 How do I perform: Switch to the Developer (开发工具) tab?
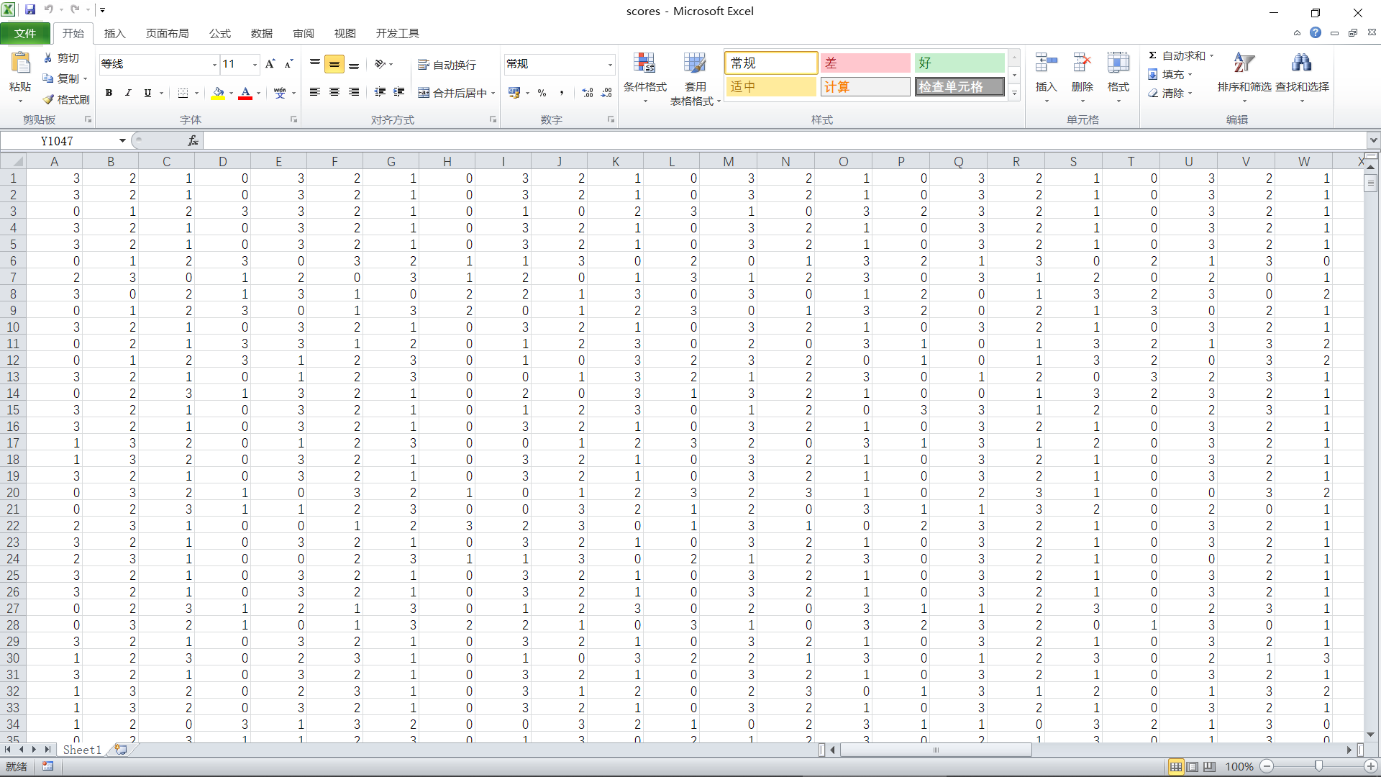397,34
